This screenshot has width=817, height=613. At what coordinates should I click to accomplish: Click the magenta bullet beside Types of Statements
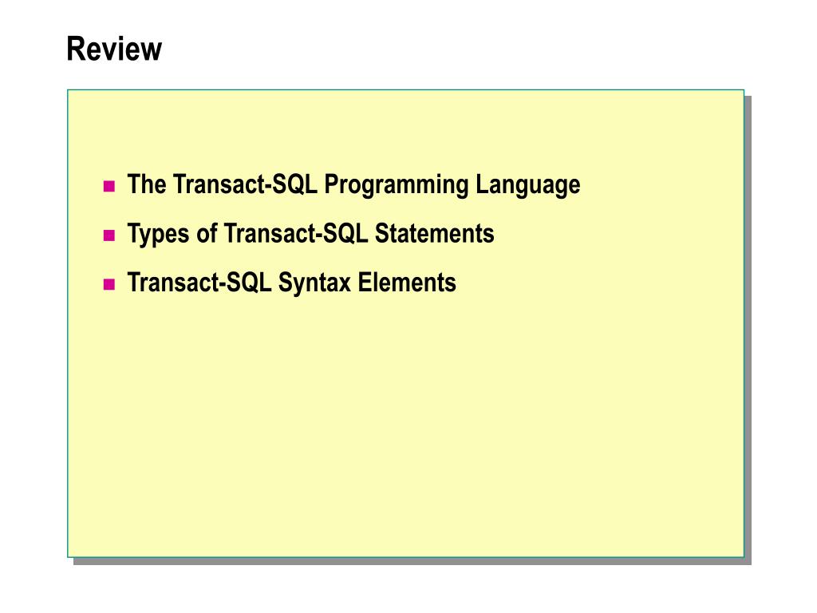point(109,235)
